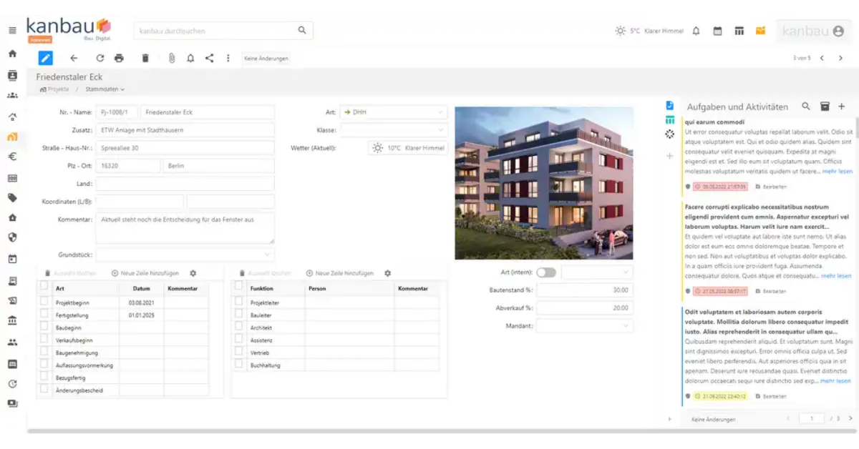Go back with the left arrow icon
The height and width of the screenshot is (449, 859).
[x=73, y=58]
